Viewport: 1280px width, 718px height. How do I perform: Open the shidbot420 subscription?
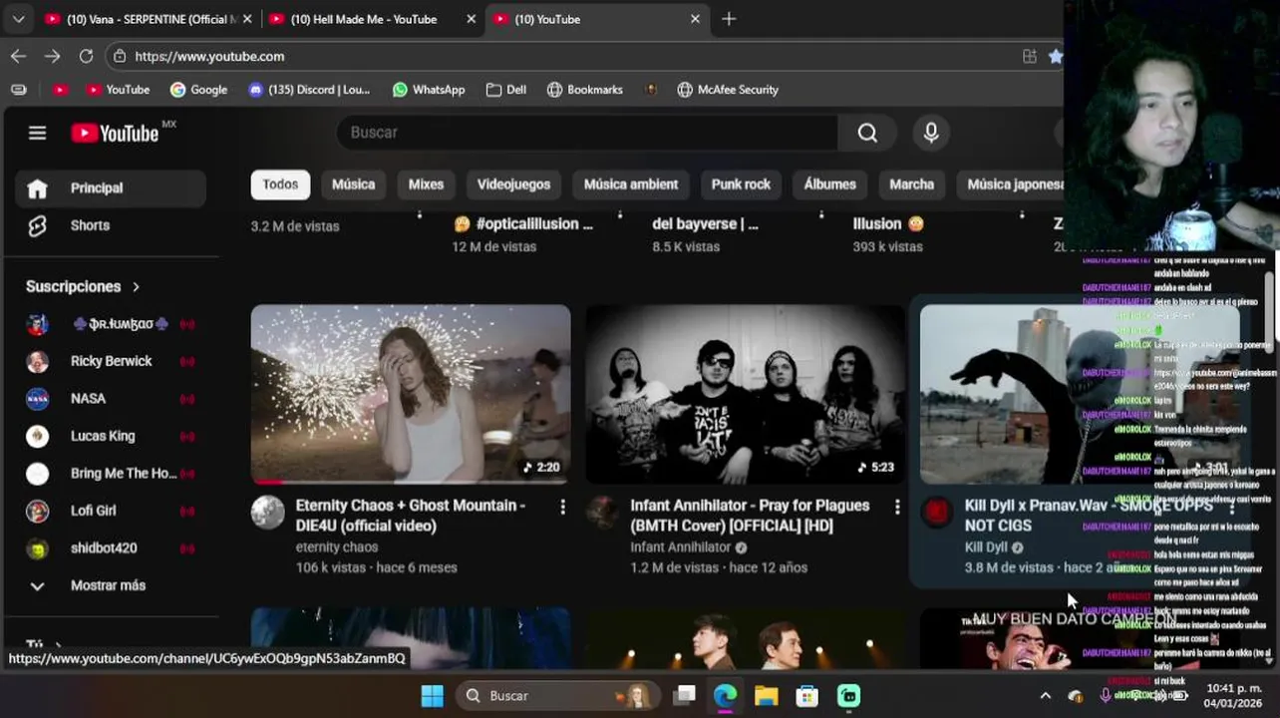111,548
